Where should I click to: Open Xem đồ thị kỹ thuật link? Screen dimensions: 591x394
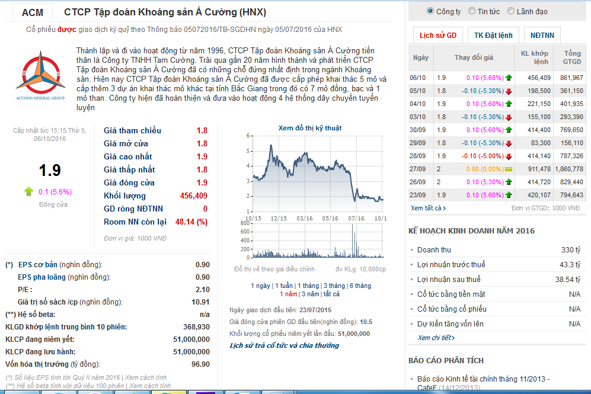click(310, 128)
